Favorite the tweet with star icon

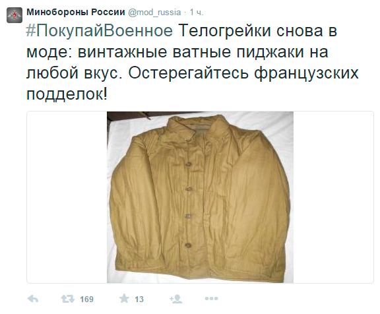coord(124,298)
